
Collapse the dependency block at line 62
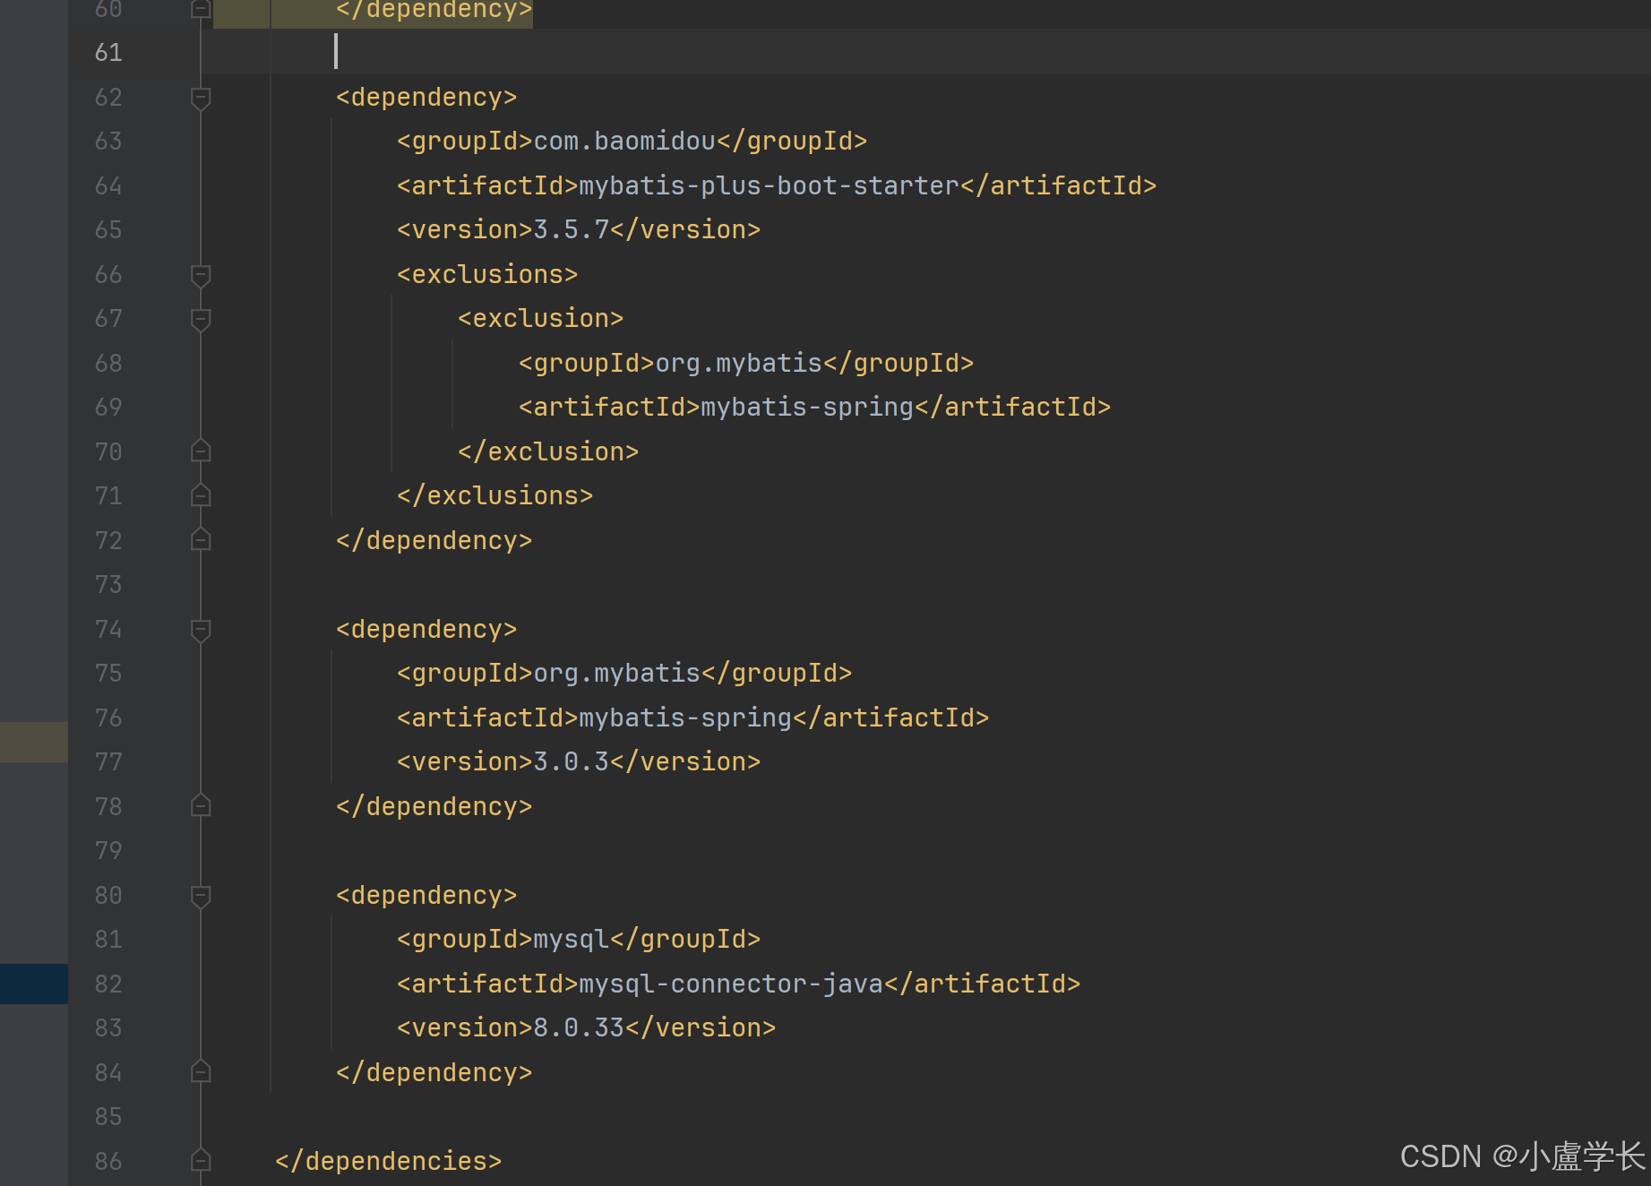201,97
